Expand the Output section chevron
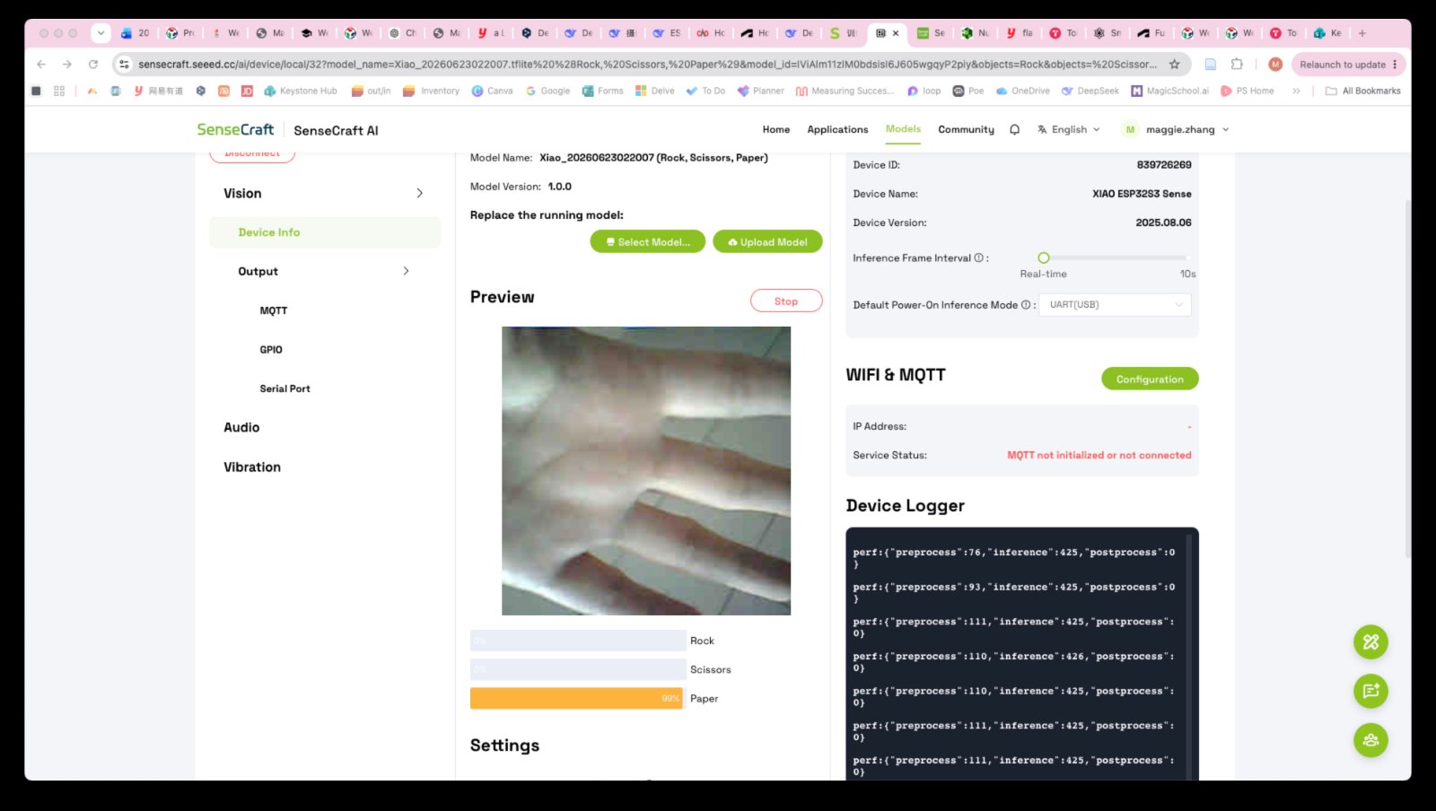1436x811 pixels. (406, 271)
